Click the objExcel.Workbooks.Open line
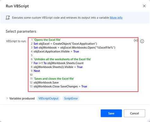 click(x=74, y=48)
